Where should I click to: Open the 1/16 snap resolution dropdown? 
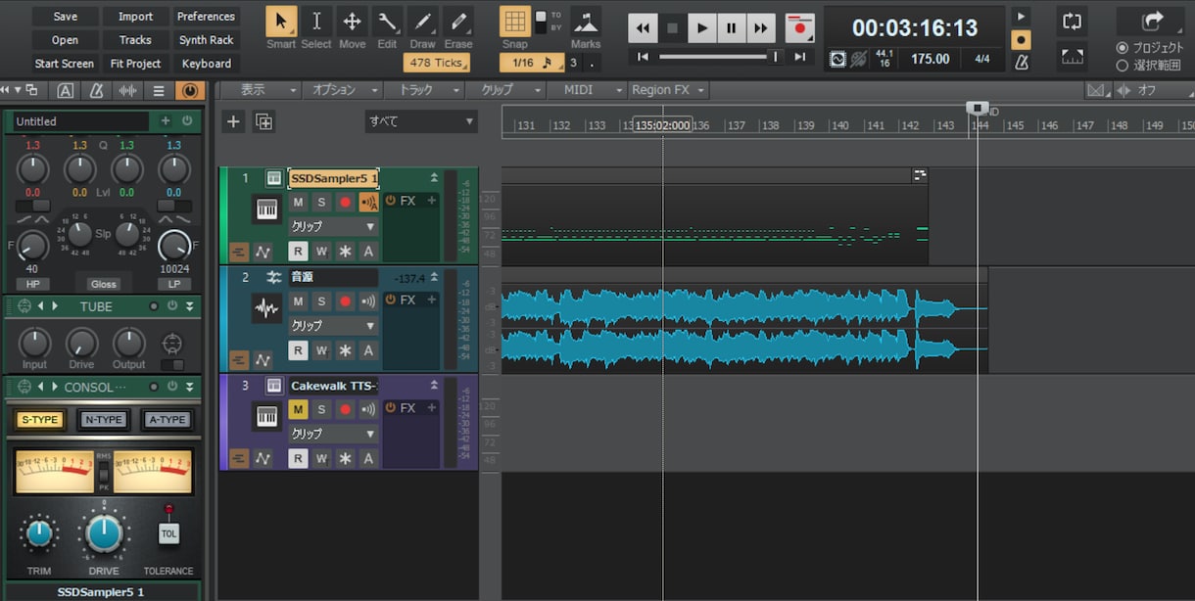pos(530,63)
